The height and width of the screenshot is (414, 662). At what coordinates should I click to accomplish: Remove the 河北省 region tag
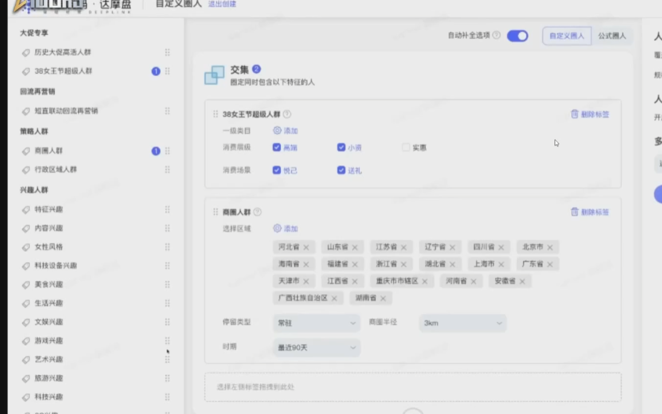(x=306, y=247)
